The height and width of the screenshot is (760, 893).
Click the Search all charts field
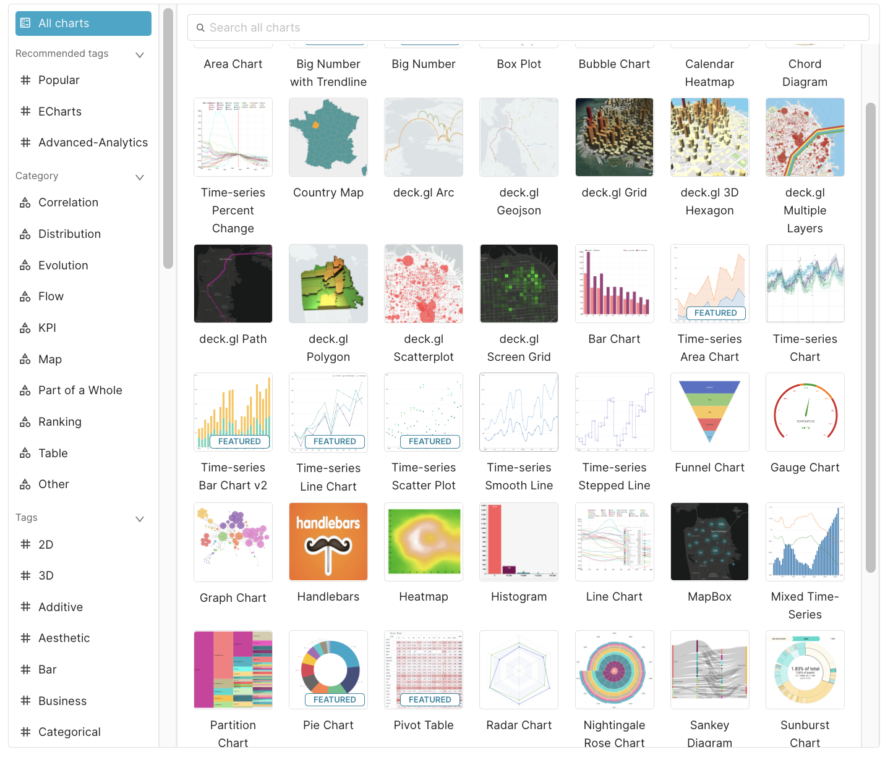coord(528,28)
